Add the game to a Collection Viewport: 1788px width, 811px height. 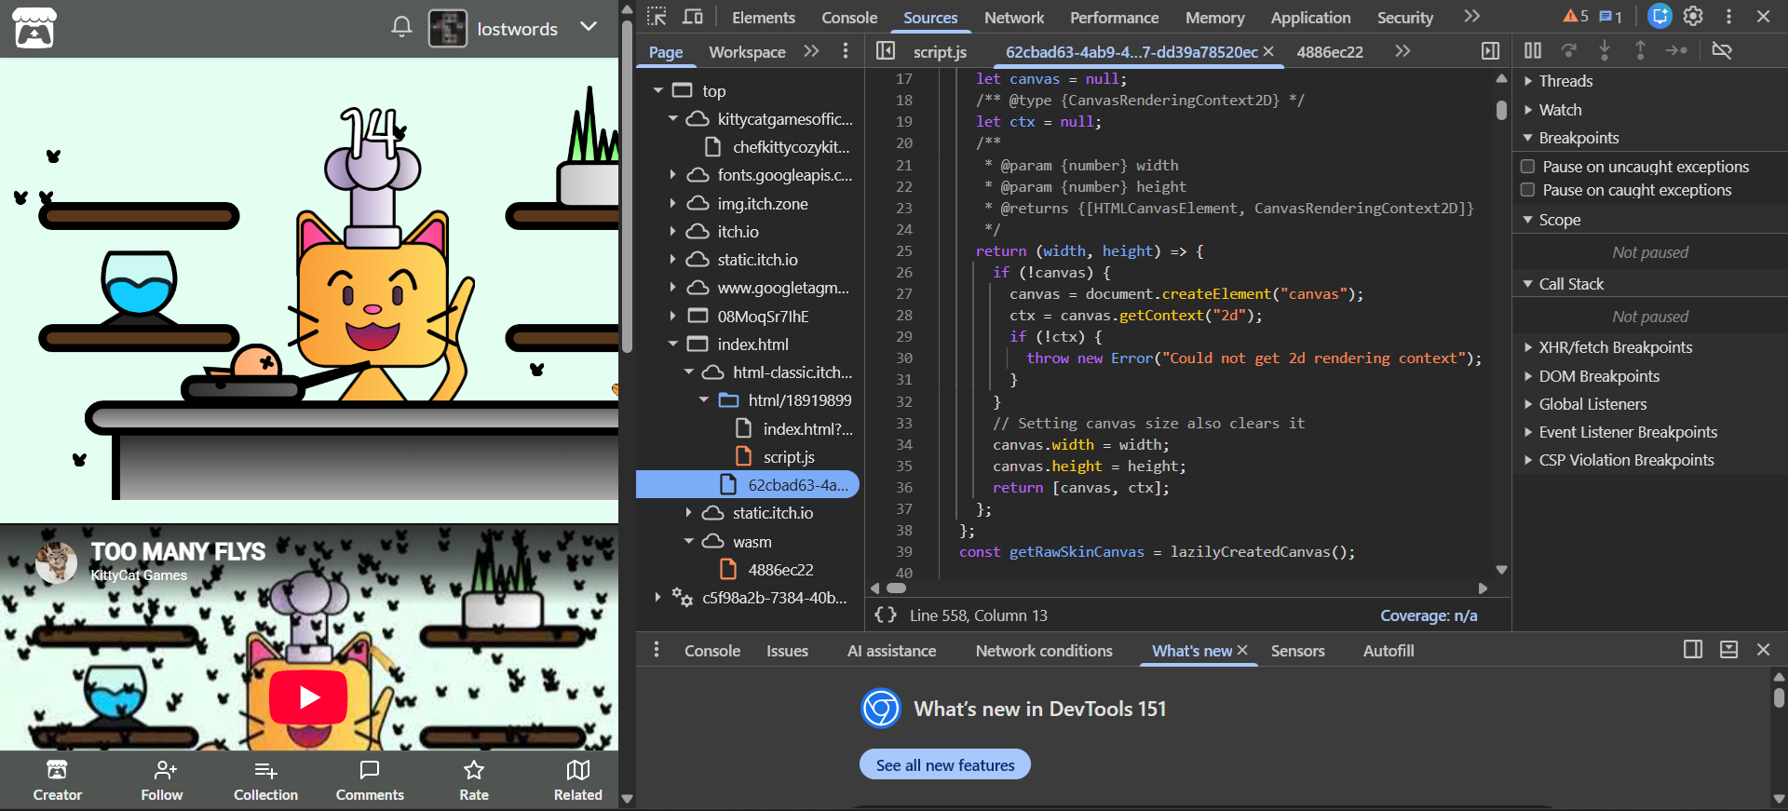click(x=266, y=780)
